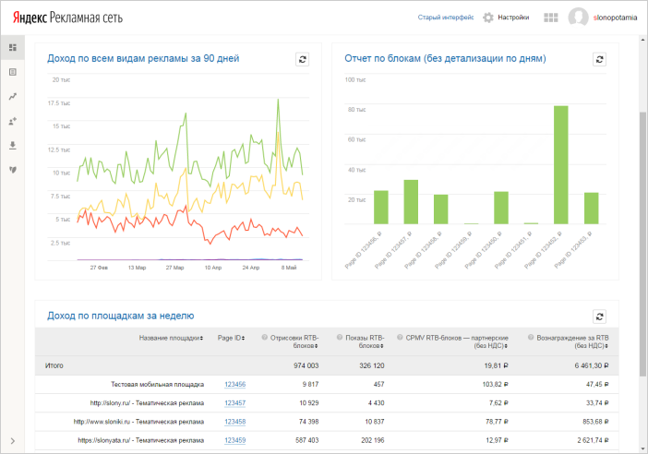Click value 2 621,74 ₽ in slonyata row
This screenshot has width=648, height=454.
click(593, 440)
